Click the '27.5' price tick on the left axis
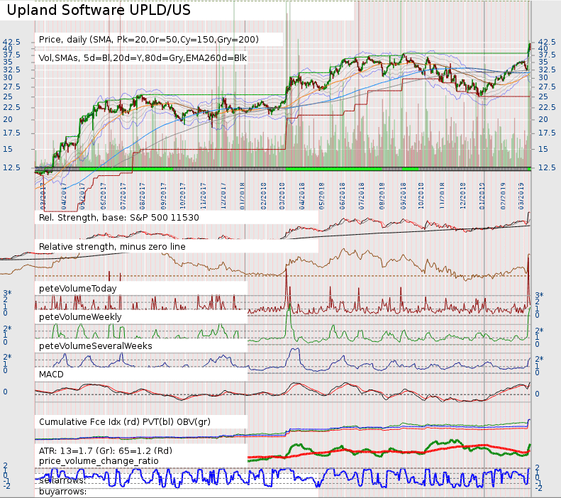The width and height of the screenshot is (561, 498). (x=11, y=87)
